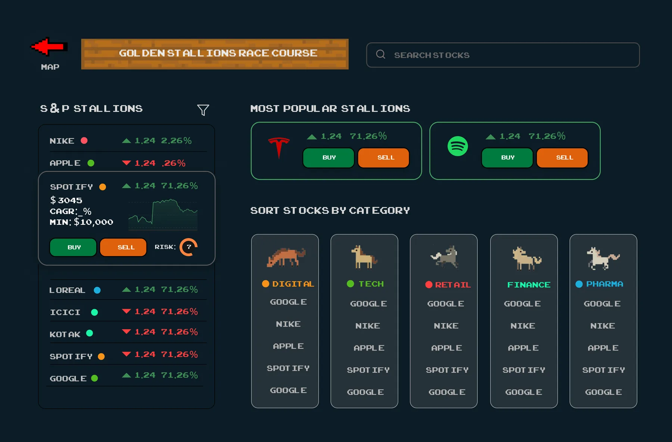
Task: View the Spotify price chart
Action: coord(163,215)
